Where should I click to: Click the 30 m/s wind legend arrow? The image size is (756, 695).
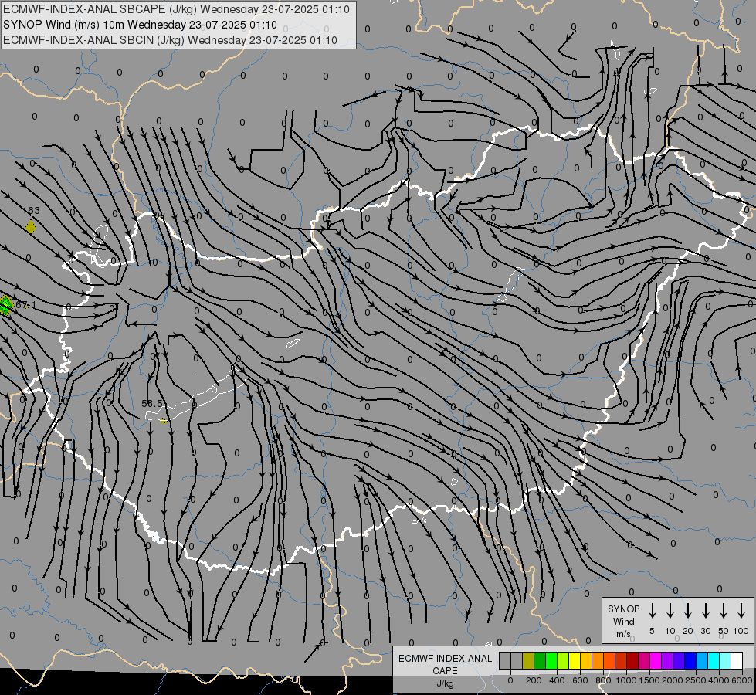coord(705,611)
